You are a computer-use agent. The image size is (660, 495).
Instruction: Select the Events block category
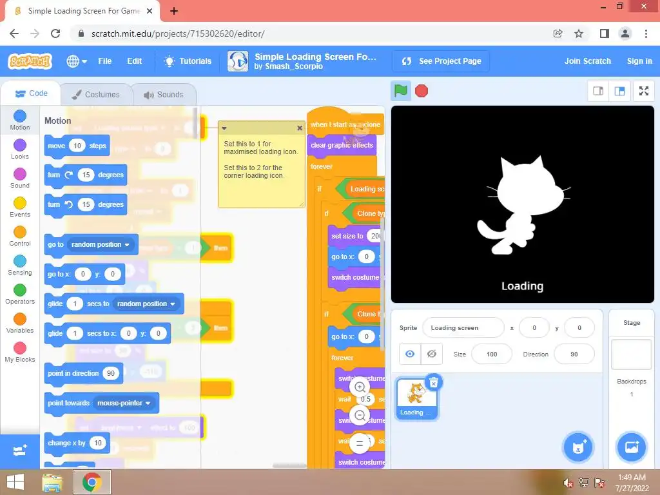tap(20, 207)
